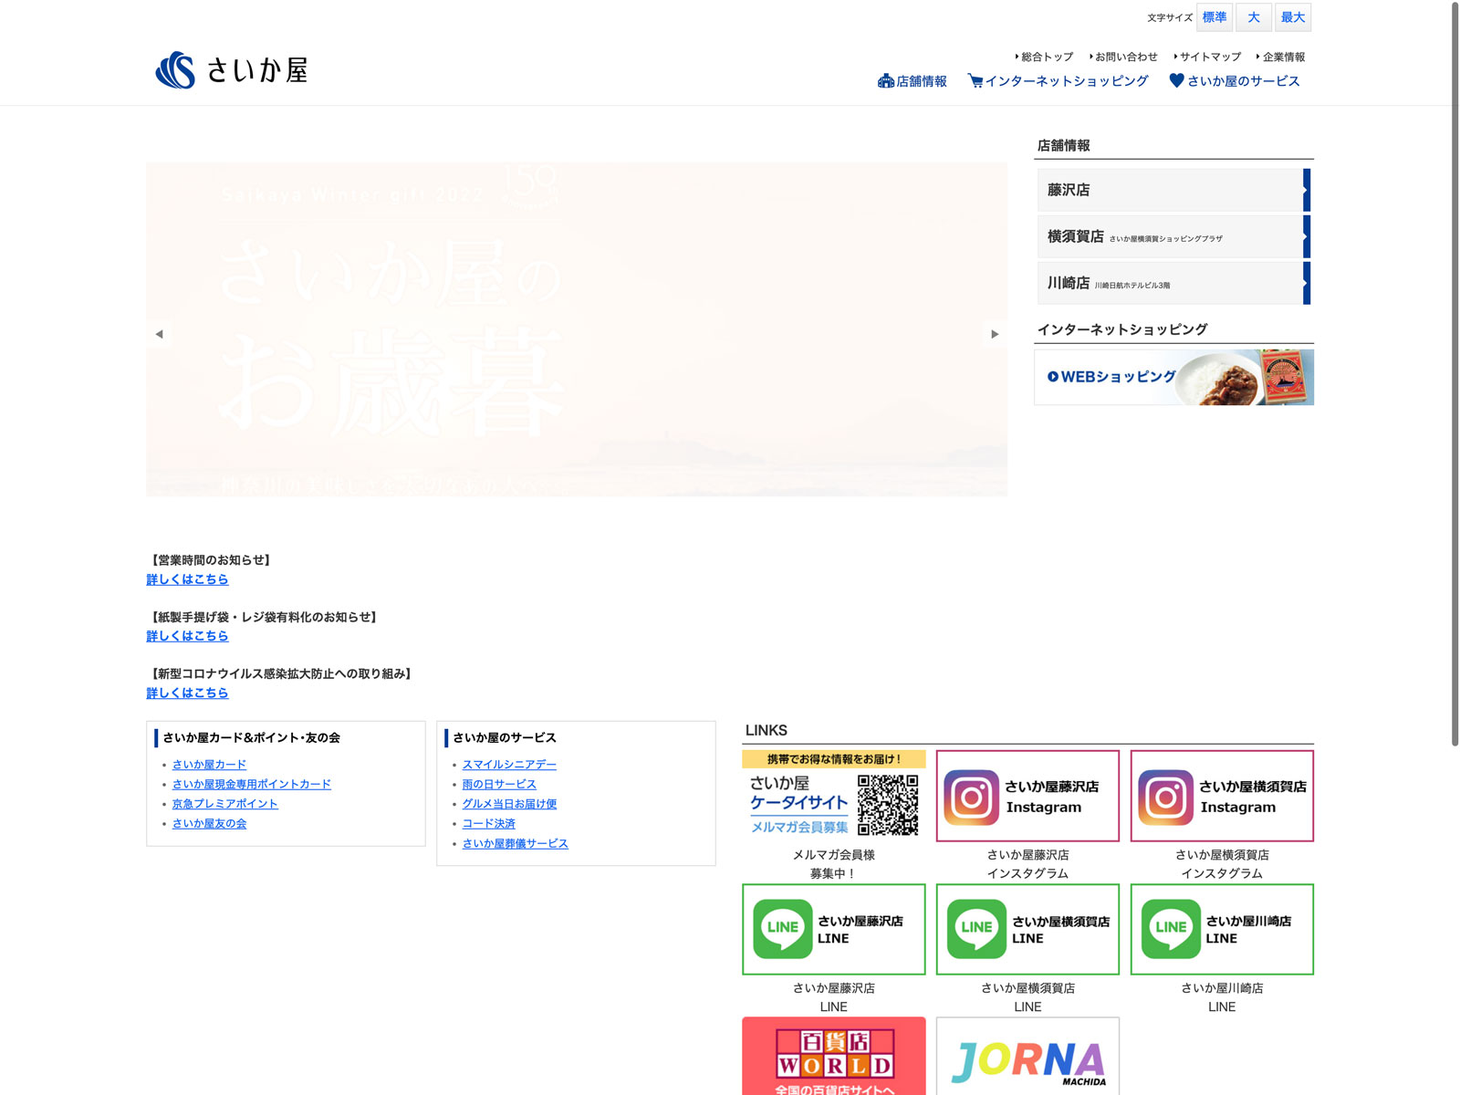
Task: Set text size to 大
Action: pyautogui.click(x=1254, y=17)
